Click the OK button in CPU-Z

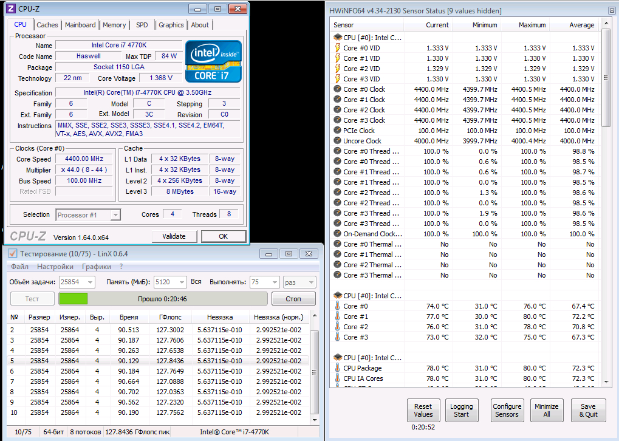tap(224, 236)
